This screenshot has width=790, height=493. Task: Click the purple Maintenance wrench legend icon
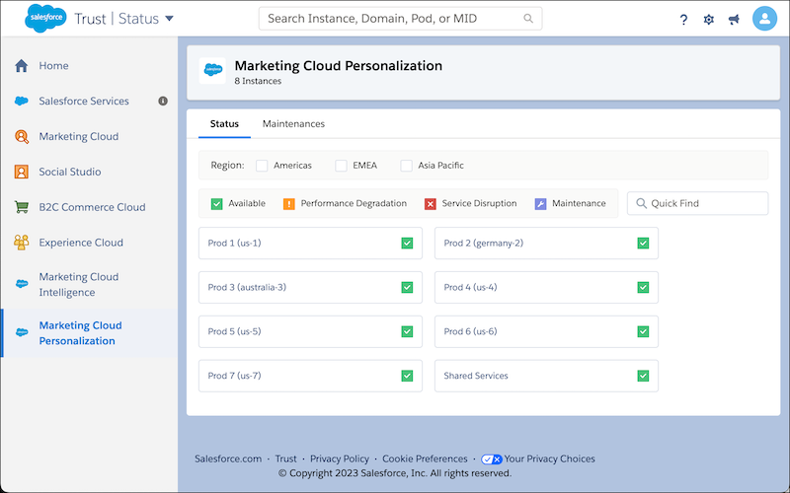[x=540, y=204]
